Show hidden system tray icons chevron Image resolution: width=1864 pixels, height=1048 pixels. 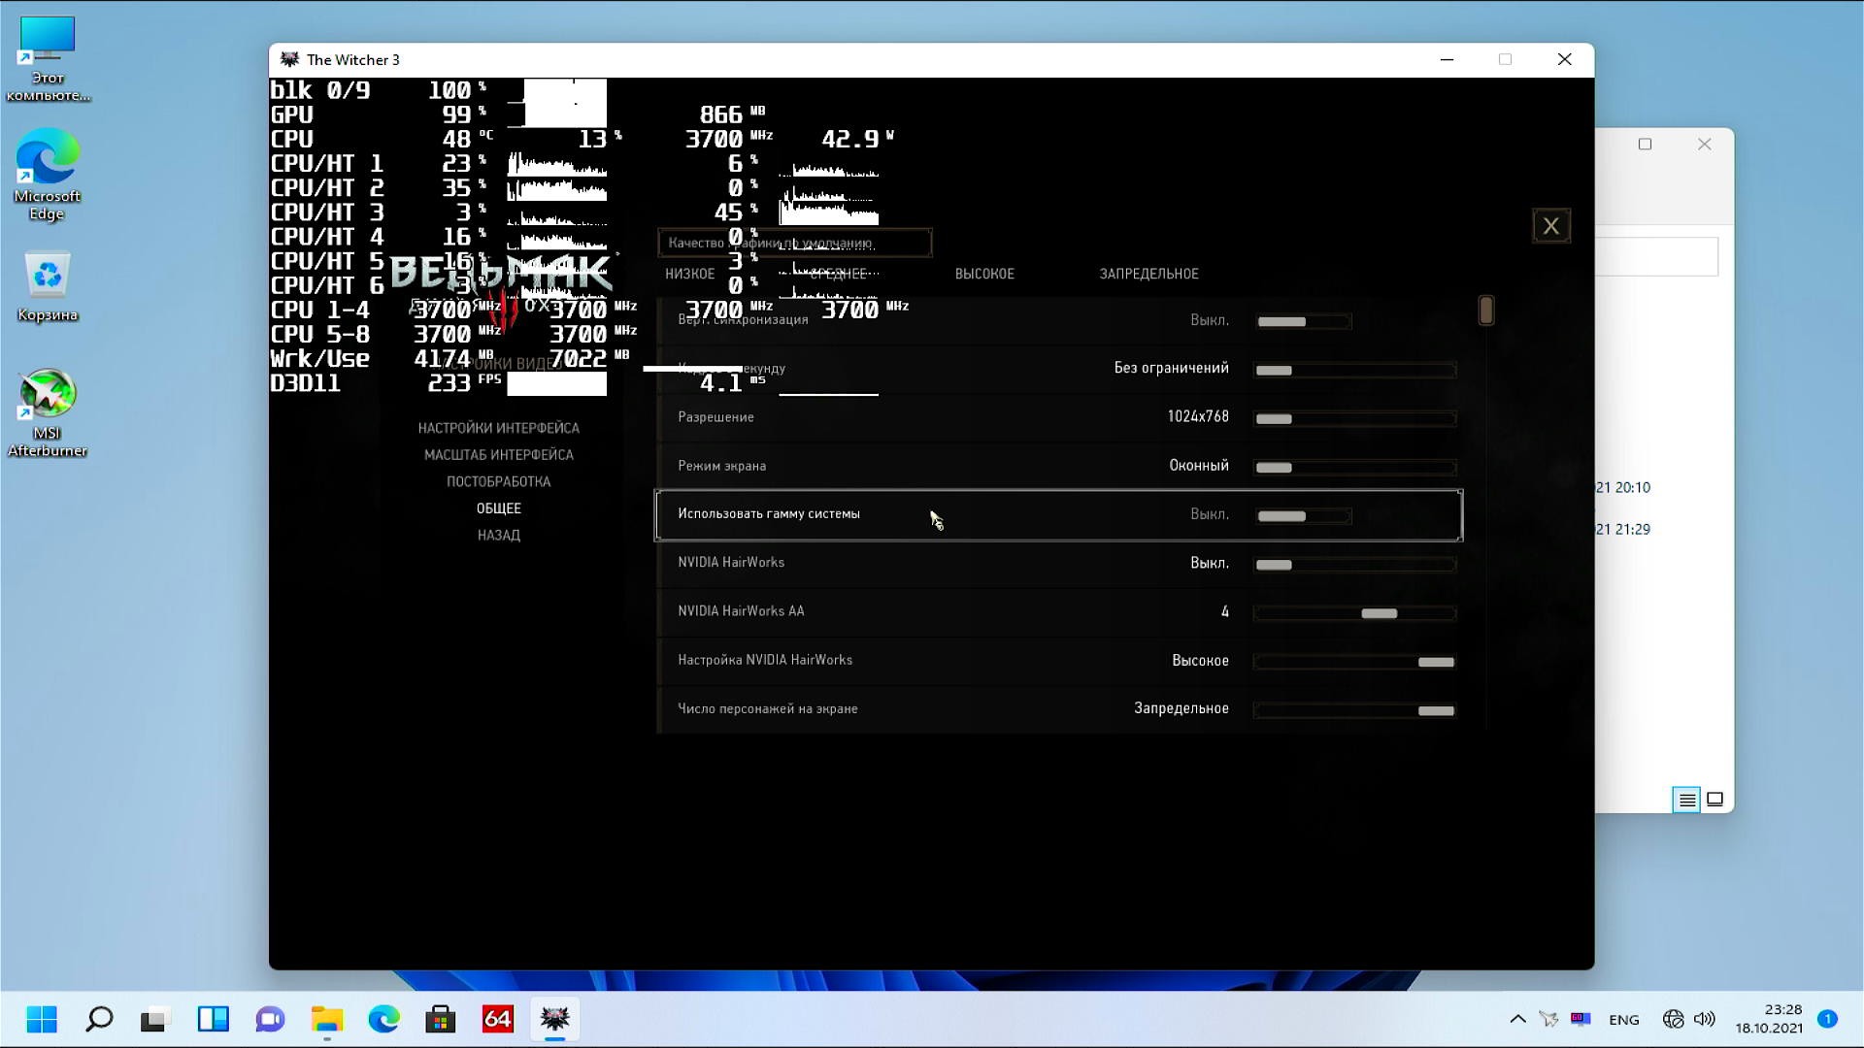click(1517, 1019)
